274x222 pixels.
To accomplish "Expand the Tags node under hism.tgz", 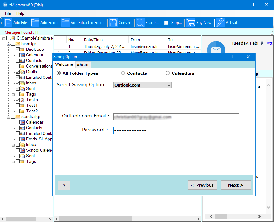I will click(13, 95).
